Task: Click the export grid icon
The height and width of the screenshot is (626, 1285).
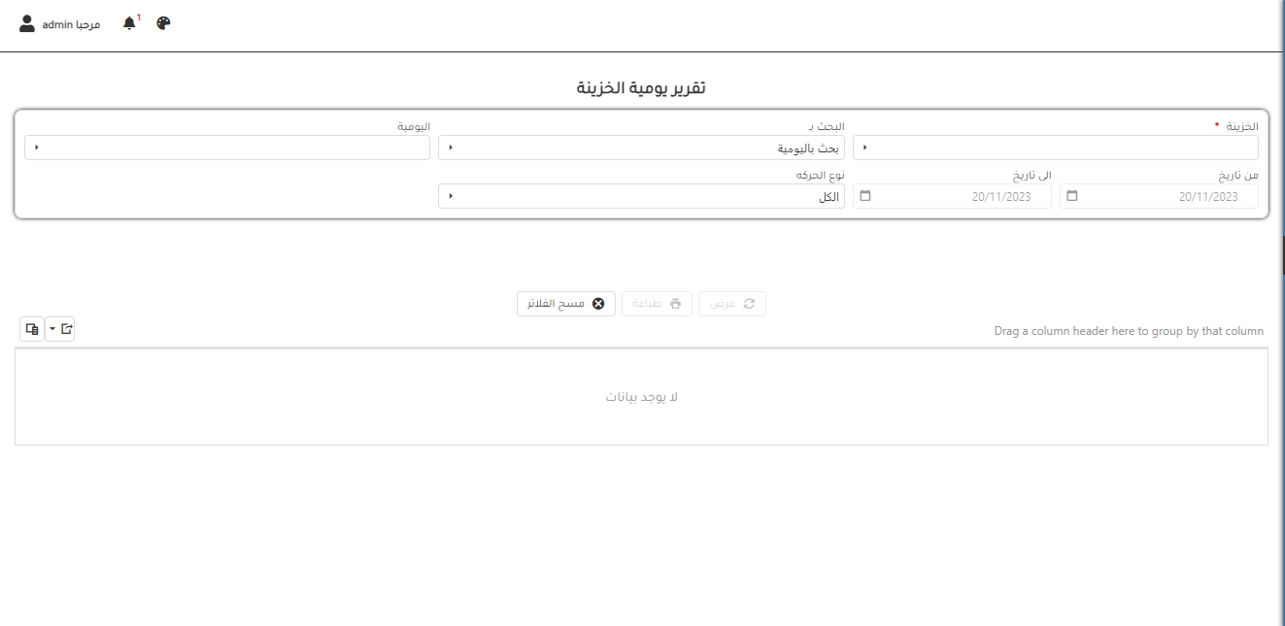Action: pos(66,330)
